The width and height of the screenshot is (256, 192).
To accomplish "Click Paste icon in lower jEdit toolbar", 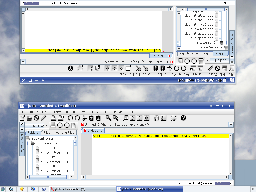I will point(98,118).
